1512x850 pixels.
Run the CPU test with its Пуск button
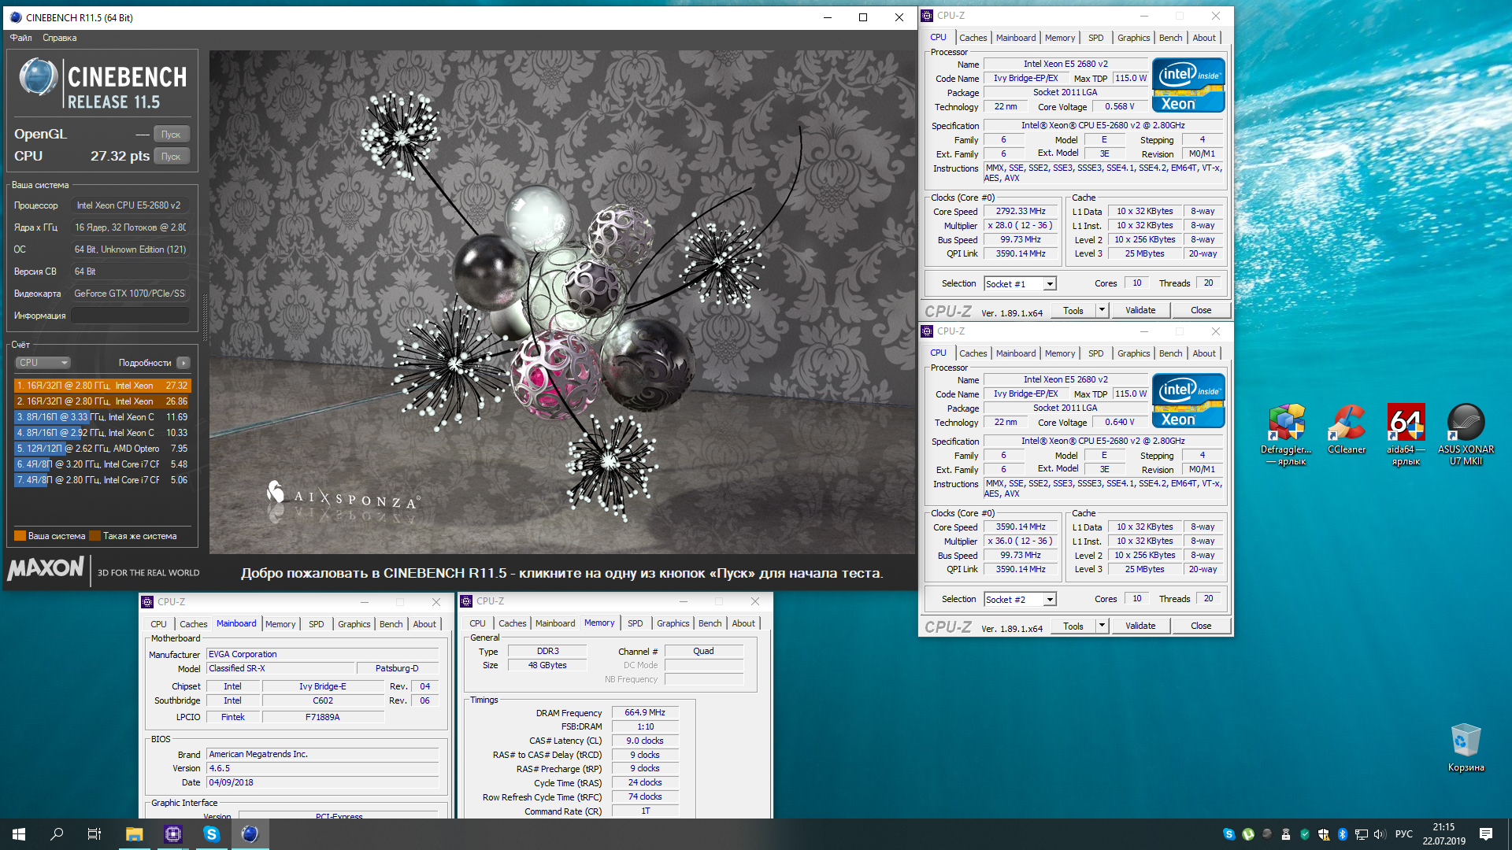[171, 157]
